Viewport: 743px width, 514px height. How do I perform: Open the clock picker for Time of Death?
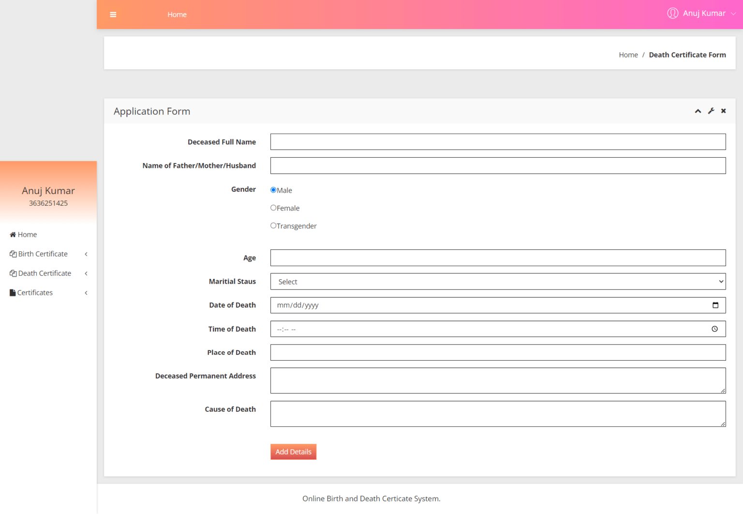(x=714, y=329)
